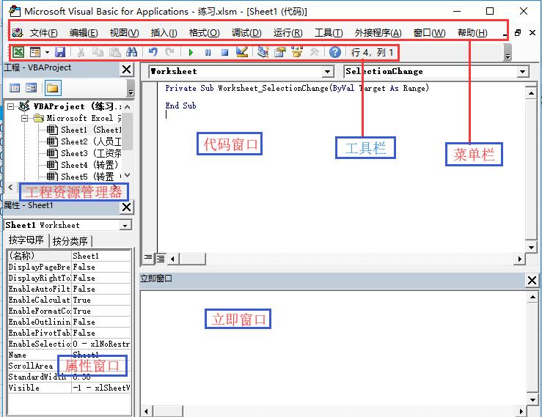Open Find with the binoculars icon
The height and width of the screenshot is (417, 542).
coord(131,52)
